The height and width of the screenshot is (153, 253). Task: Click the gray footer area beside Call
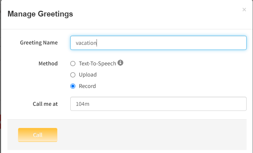click(x=151, y=135)
